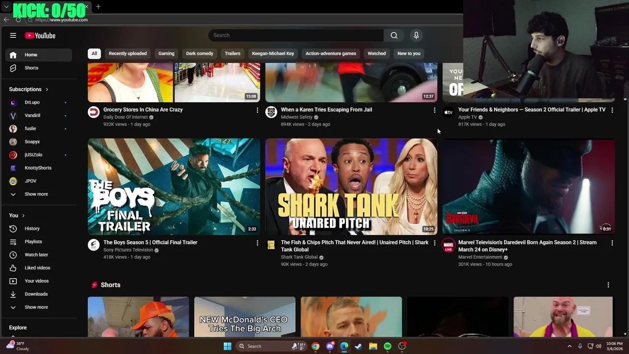The image size is (629, 354).
Task: Expand Show more under Subscriptions
Action: (39, 194)
